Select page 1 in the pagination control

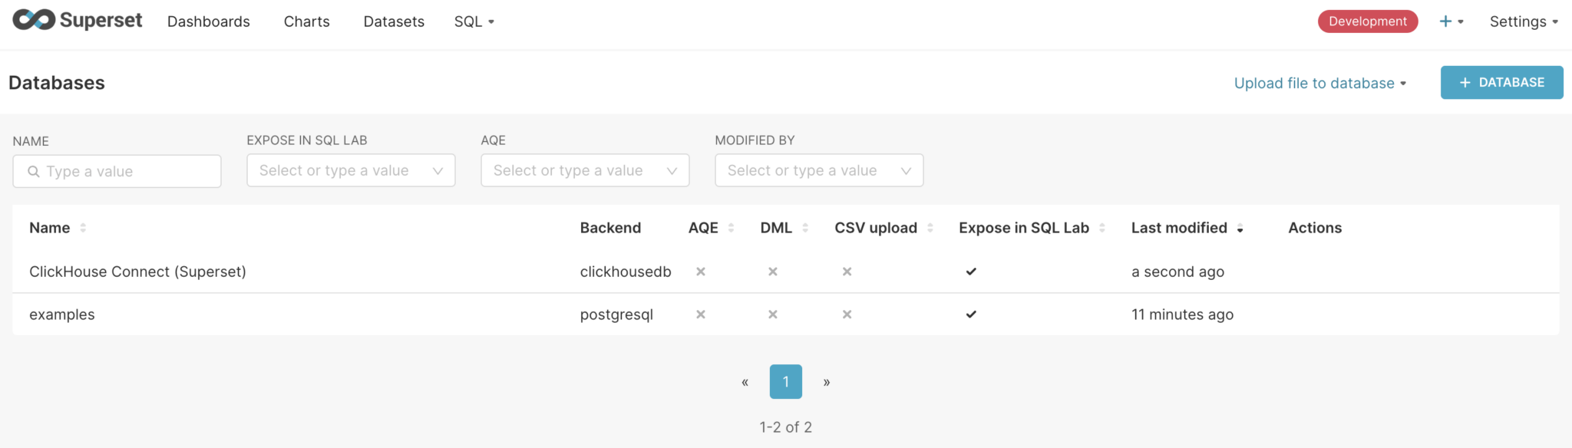pos(785,381)
